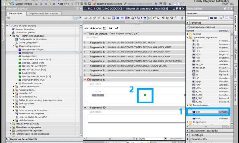Undo the last action with the undo arrow
This screenshot has height=143, width=239.
tap(59, 4)
